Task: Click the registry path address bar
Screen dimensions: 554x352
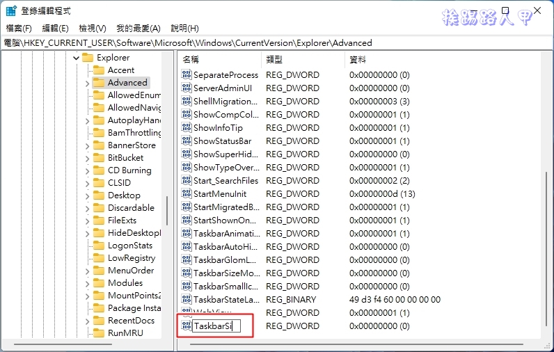Action: 277,43
